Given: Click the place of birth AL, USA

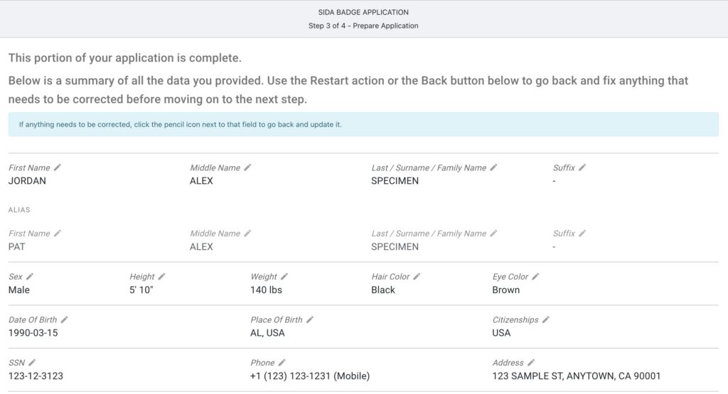Looking at the screenshot, I should click(x=267, y=333).
